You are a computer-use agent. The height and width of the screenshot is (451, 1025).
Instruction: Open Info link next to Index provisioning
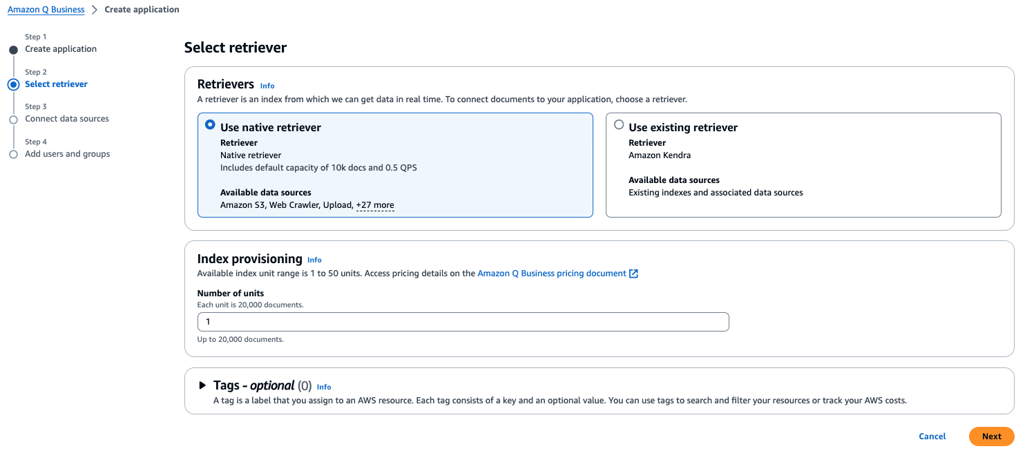(314, 260)
